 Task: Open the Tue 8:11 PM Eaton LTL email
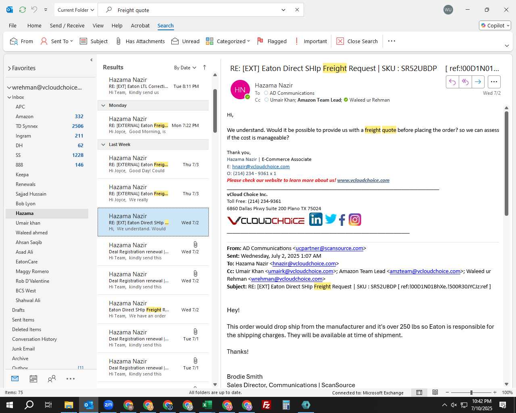[153, 86]
